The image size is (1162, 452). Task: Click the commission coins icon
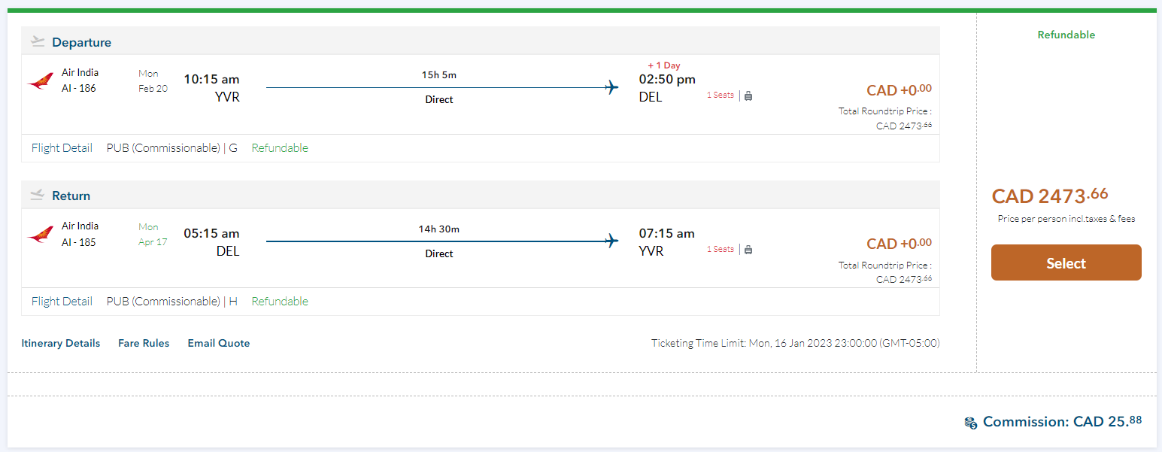point(971,423)
